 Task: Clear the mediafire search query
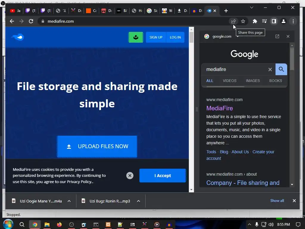click(270, 69)
